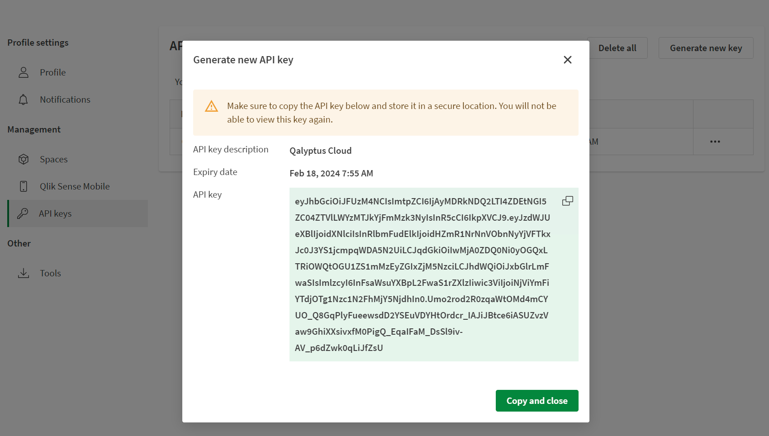Screen dimensions: 769x436
Task: Click the warning triangle in the notice banner
Action: 211,106
